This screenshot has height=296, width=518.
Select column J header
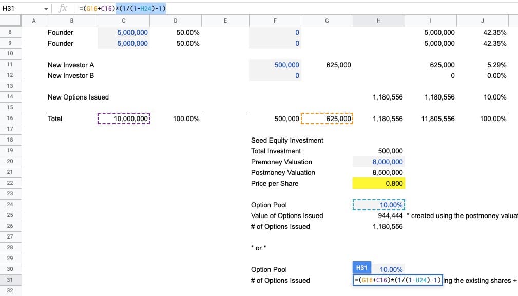(x=482, y=21)
